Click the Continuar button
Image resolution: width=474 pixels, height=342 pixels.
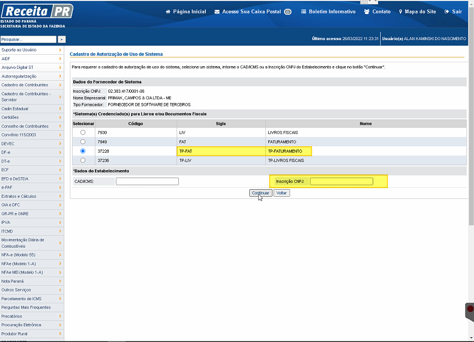261,193
